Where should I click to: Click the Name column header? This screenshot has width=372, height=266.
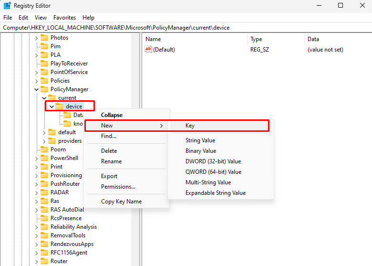pos(195,39)
